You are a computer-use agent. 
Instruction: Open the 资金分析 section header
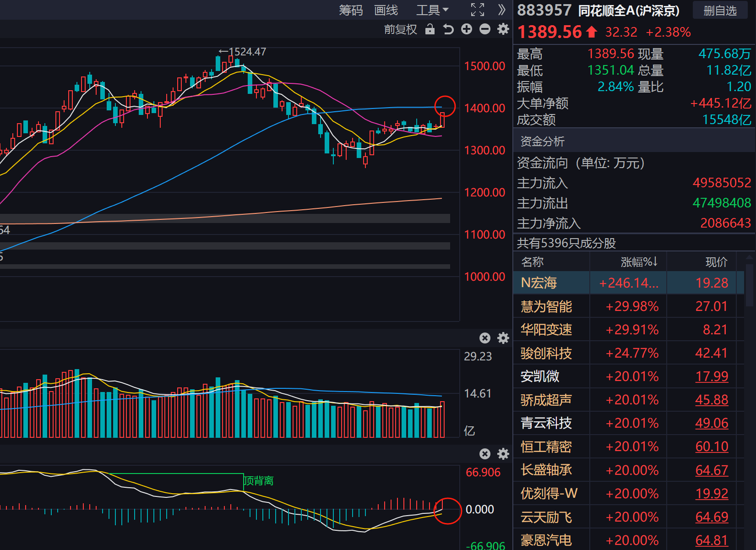point(634,141)
